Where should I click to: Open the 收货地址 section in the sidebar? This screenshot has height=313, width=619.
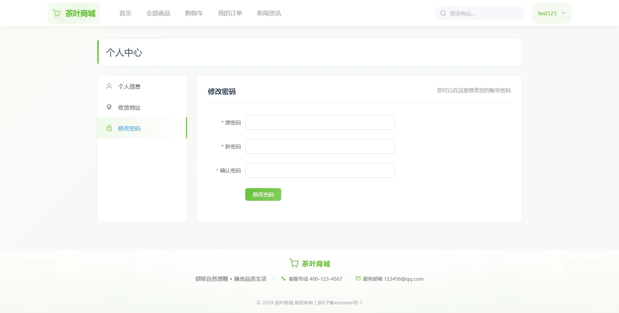pos(129,107)
